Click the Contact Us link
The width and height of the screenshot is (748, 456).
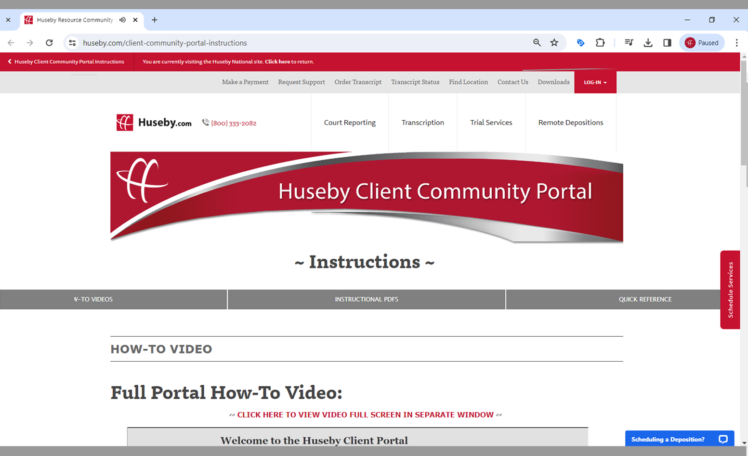[x=513, y=82]
